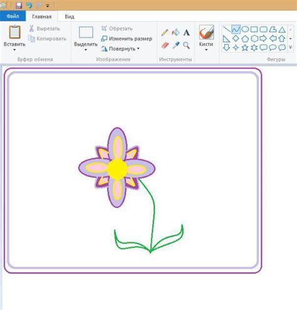The height and width of the screenshot is (310, 297).
Task: Click the Save icon in quick access toolbar
Action: [x=19, y=6]
